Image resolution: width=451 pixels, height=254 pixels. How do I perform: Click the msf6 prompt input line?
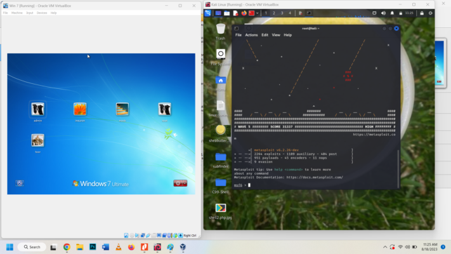pos(315,185)
